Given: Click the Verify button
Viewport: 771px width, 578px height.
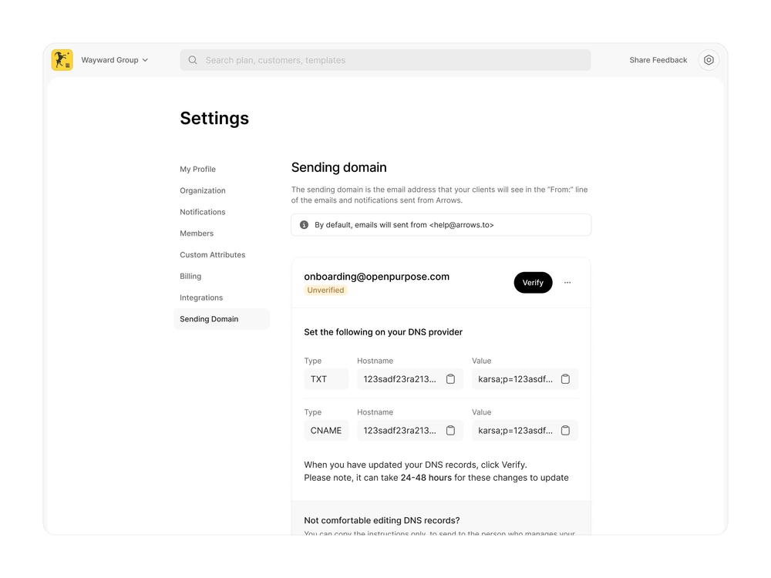Looking at the screenshot, I should pos(533,283).
